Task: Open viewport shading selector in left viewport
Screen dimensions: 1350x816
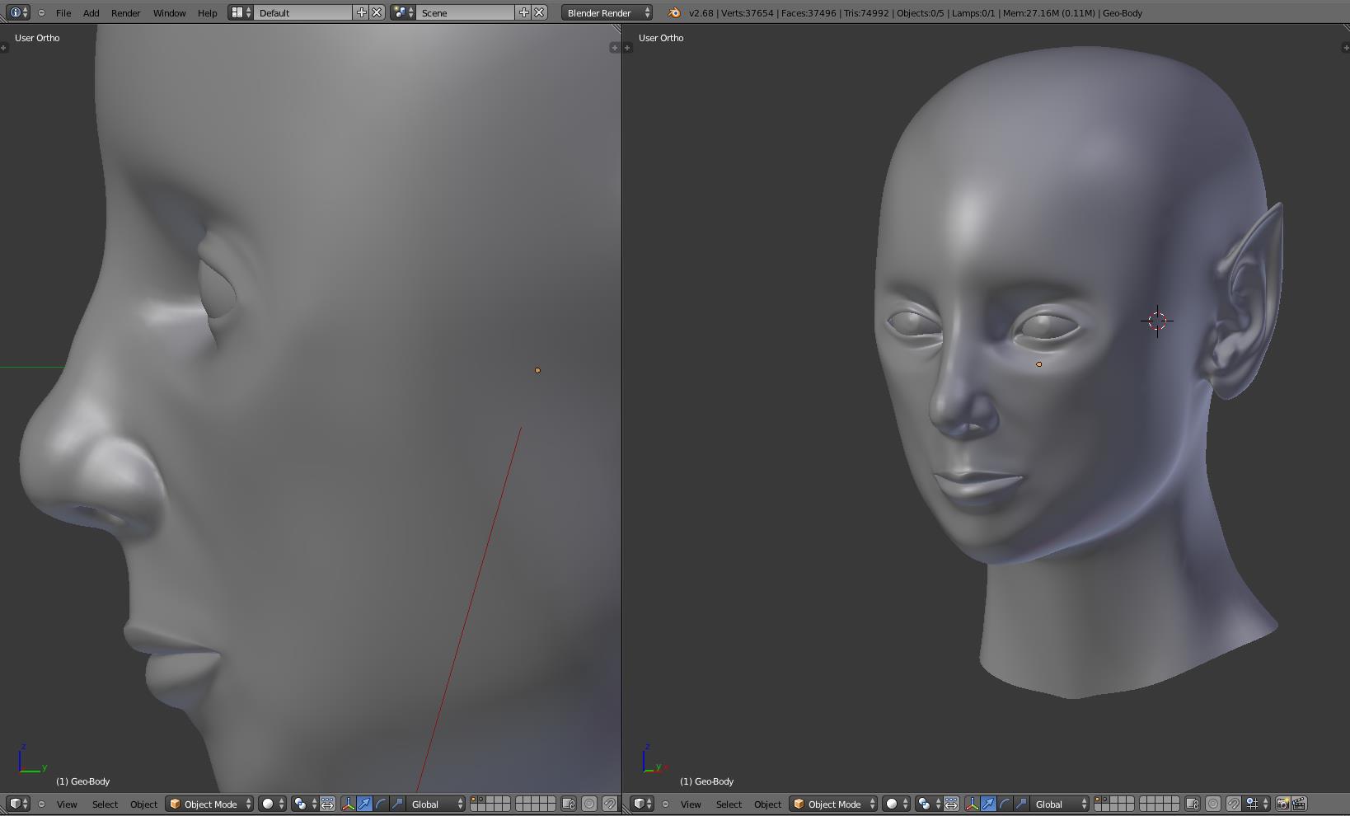Action: (x=272, y=804)
